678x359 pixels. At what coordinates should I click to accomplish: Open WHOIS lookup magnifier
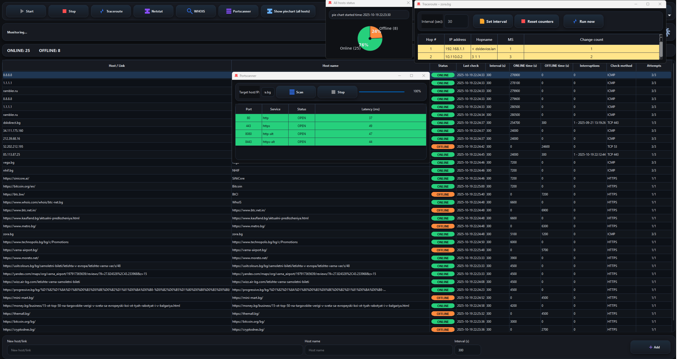[190, 11]
